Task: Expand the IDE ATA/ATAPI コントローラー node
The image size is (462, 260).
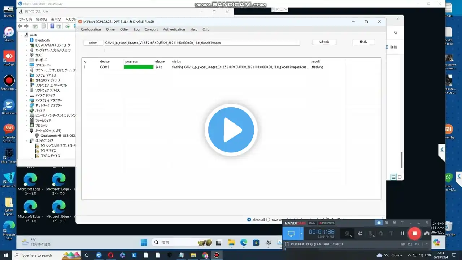Action: tap(27, 45)
